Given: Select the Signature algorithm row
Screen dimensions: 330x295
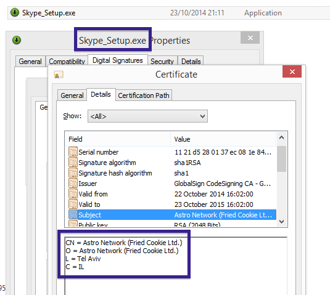Looking at the screenshot, I should coord(172,163).
